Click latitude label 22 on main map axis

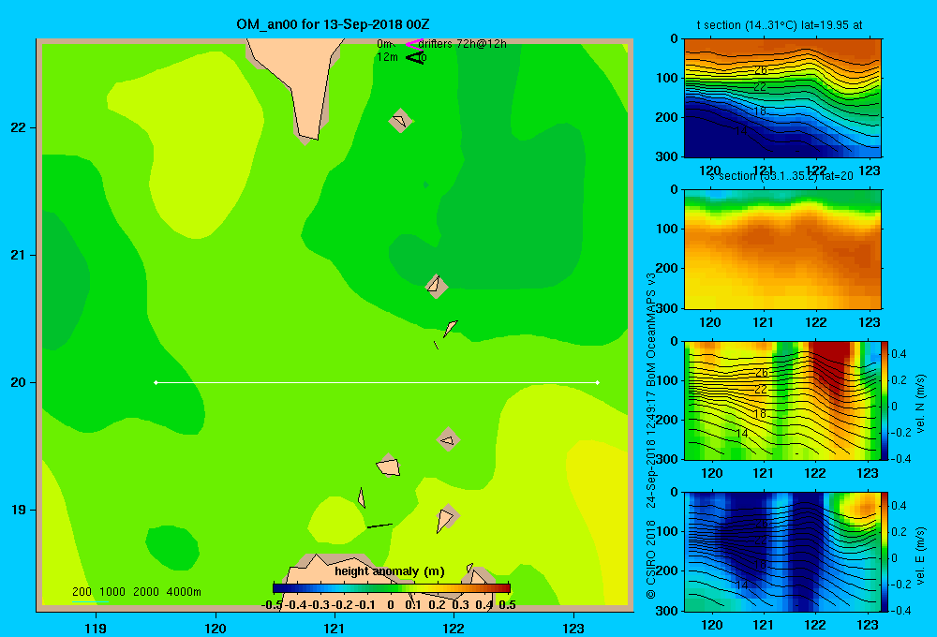19,128
